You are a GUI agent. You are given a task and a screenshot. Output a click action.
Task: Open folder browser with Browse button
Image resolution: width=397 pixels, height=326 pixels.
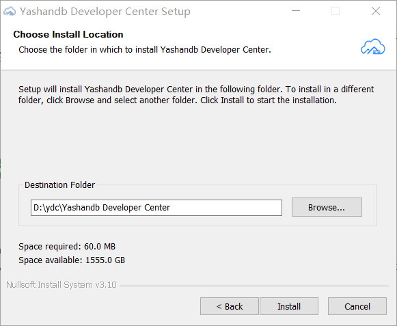[327, 207]
